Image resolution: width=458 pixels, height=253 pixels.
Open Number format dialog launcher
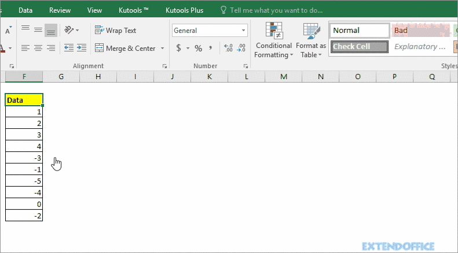246,66
